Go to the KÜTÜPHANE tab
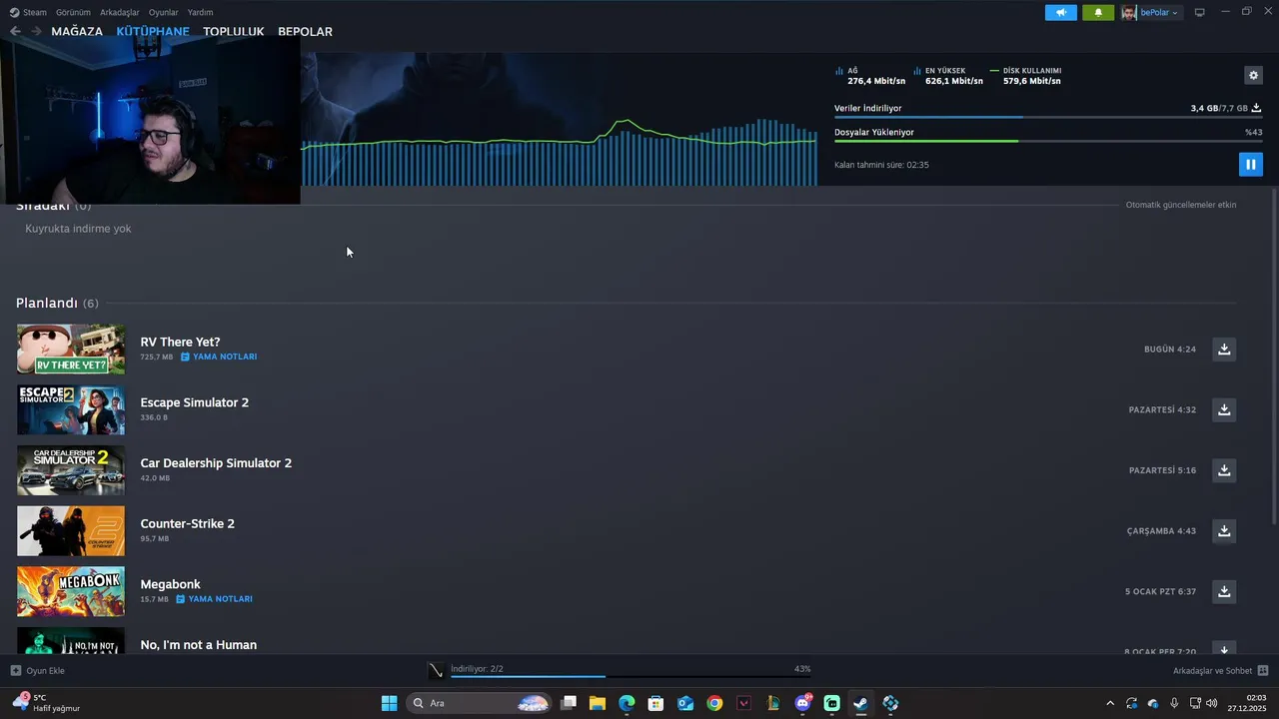This screenshot has height=719, width=1279. pyautogui.click(x=153, y=31)
